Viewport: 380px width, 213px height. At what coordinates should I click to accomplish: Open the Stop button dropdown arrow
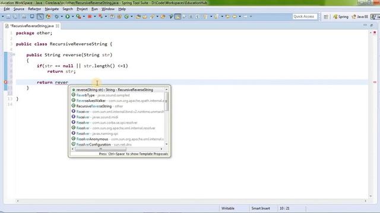(x=95, y=17)
